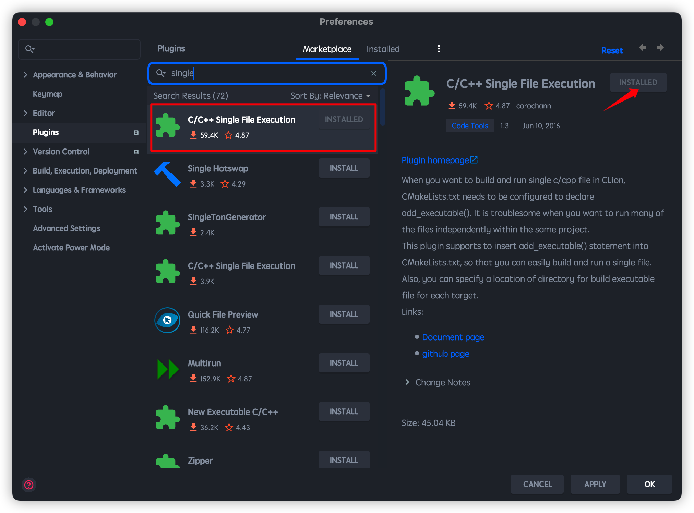Click puzzle icon of the 3.9K C/C++ plugin
The height and width of the screenshot is (513, 694).
coord(167,271)
